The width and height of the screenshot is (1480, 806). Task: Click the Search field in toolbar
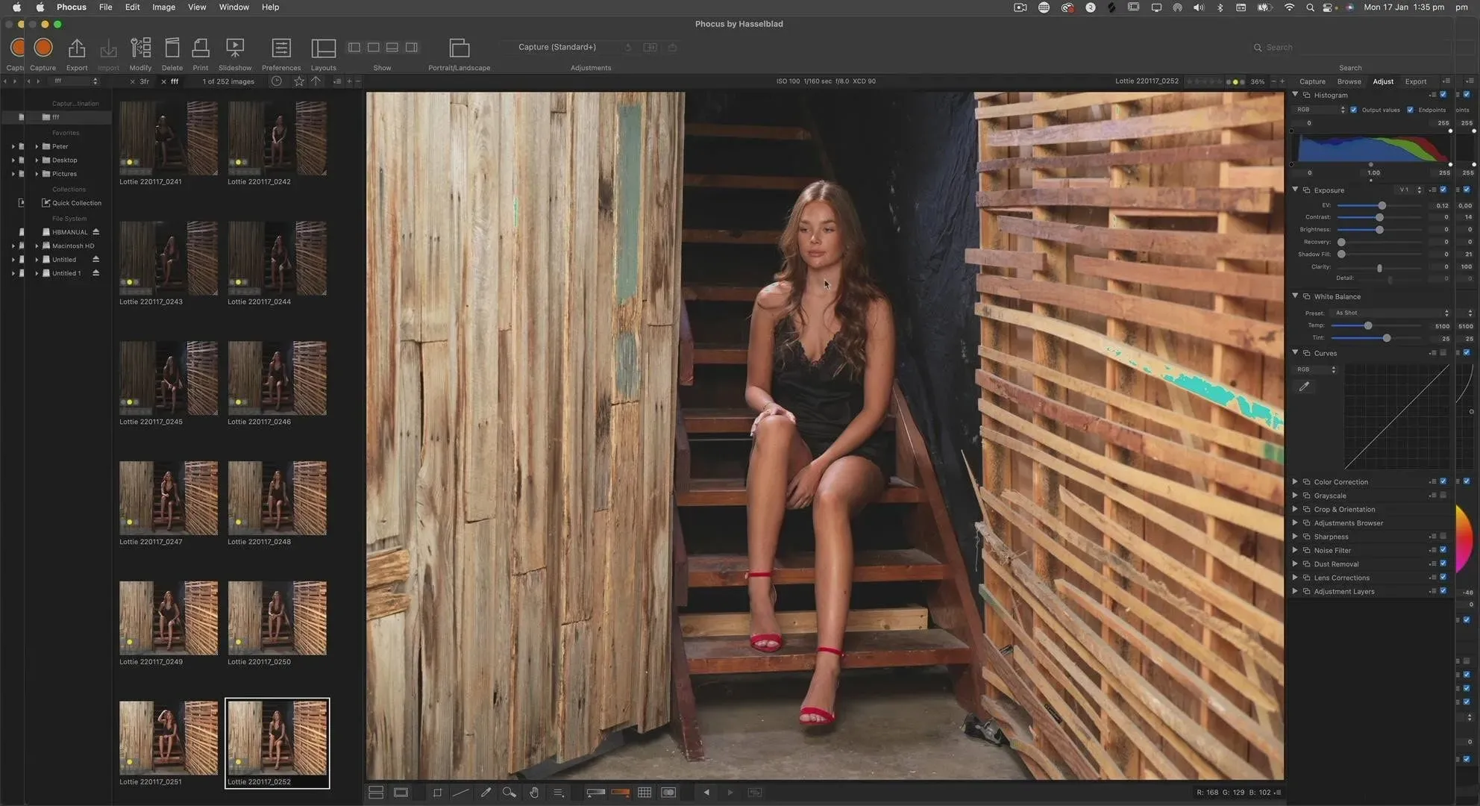coord(1350,47)
